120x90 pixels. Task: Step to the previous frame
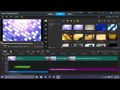click(x=15, y=46)
